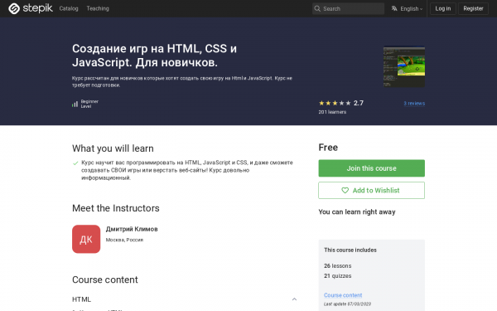Click the 26 lessons text

pos(338,266)
